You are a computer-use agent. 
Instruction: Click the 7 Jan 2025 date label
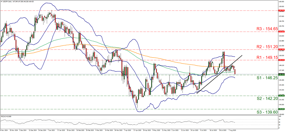click(x=51, y=131)
